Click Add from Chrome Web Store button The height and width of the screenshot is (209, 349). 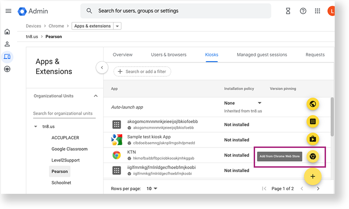(x=312, y=156)
